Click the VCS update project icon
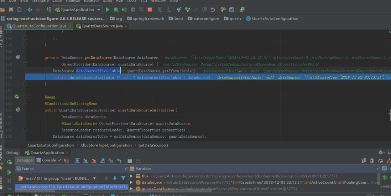Viewport: 391px width, 196px height. (179, 10)
